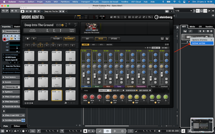Select the KITS mixer tab
Screen dimensions: 215x134
click(x=101, y=44)
